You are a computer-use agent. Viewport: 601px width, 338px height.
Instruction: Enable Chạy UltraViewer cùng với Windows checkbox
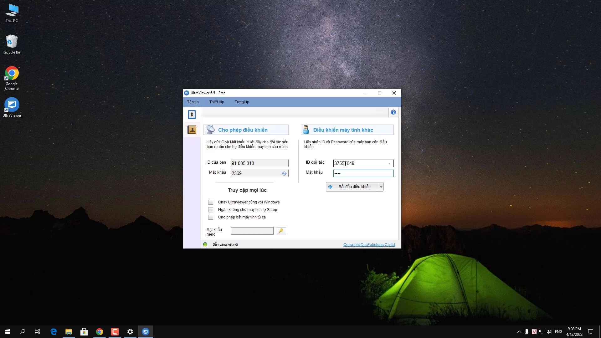click(211, 202)
